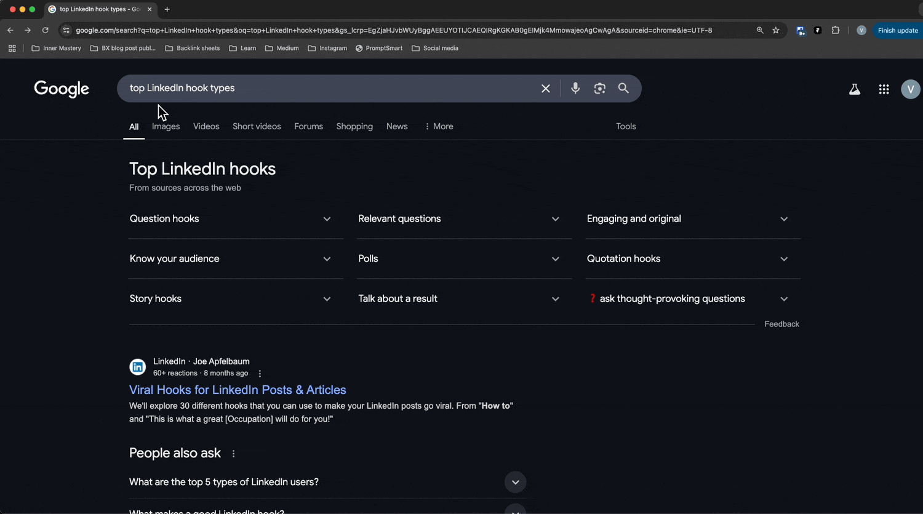923x514 pixels.
Task: Expand 'What are the top 5 types of LinkedIn users?'
Action: (x=328, y=482)
